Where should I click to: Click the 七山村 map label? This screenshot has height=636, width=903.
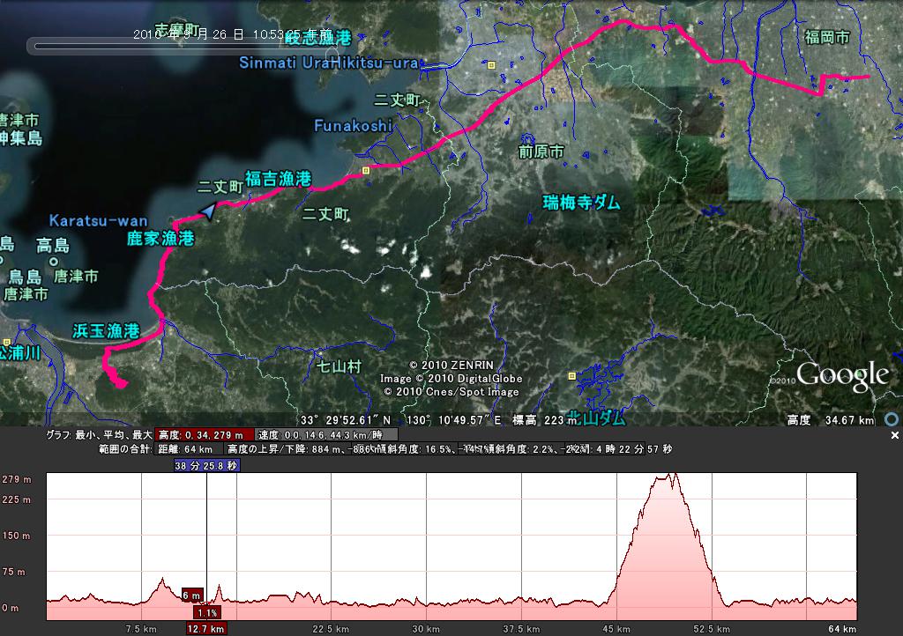(339, 366)
